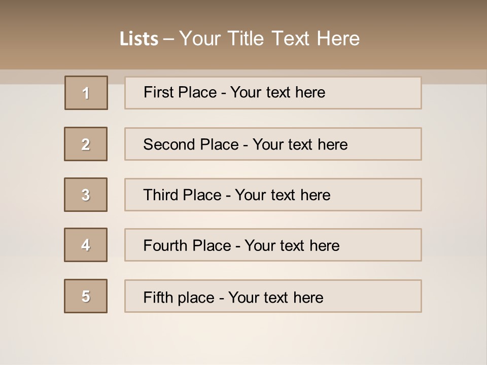Click the number 1 box

86,93
